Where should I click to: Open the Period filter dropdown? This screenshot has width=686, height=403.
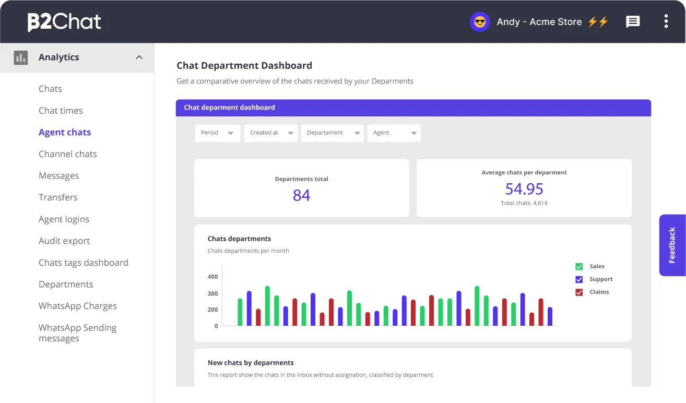218,133
